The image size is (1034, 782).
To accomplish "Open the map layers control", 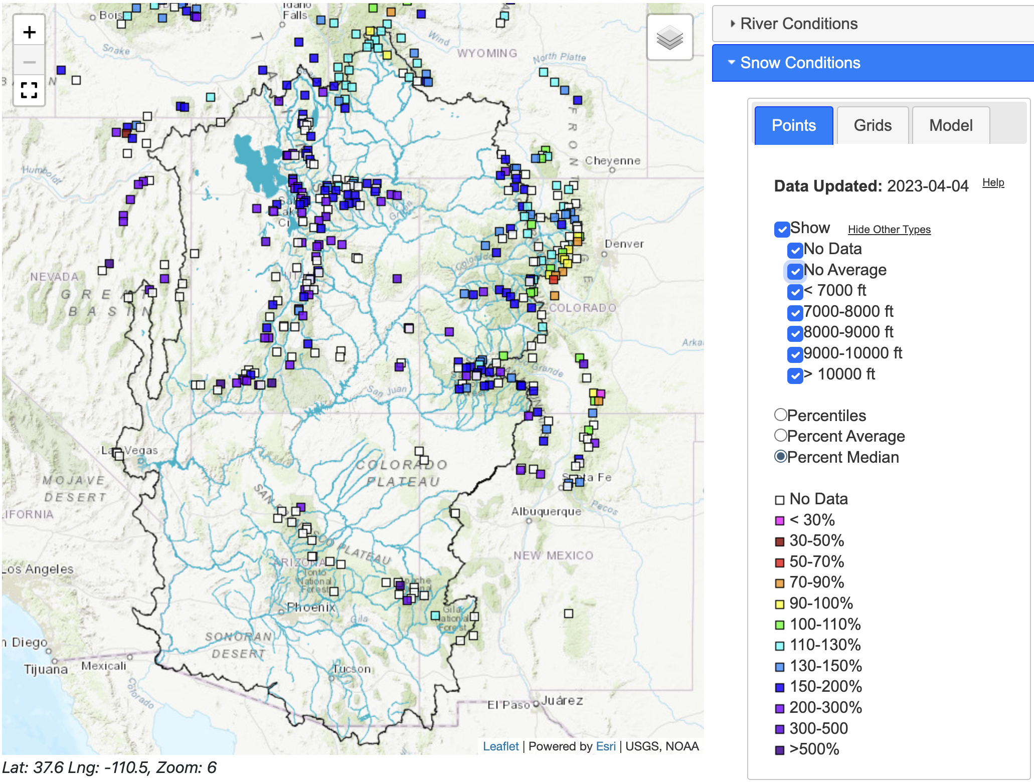I will (669, 38).
